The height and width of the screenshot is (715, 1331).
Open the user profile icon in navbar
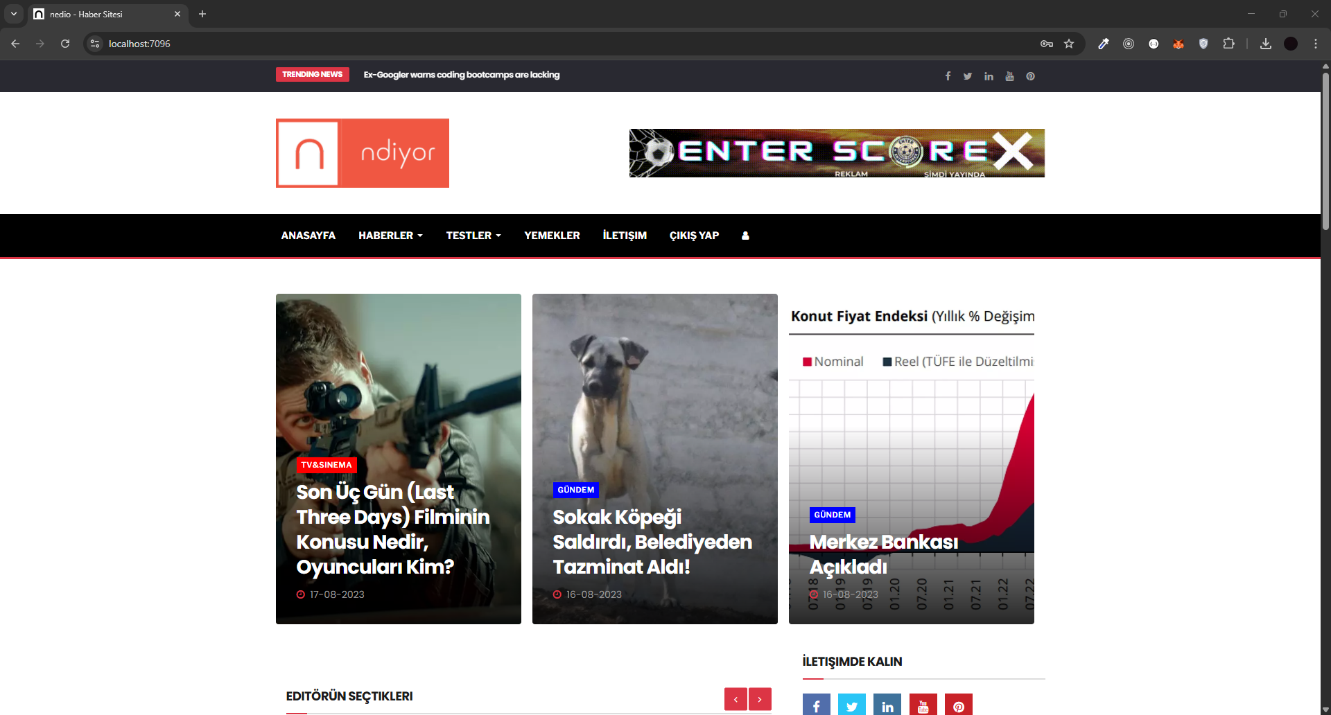click(x=745, y=236)
